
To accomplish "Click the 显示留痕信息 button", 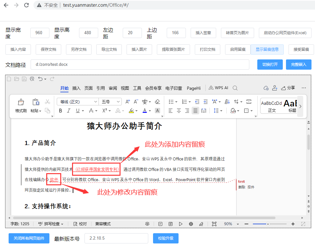I will coord(267,50).
